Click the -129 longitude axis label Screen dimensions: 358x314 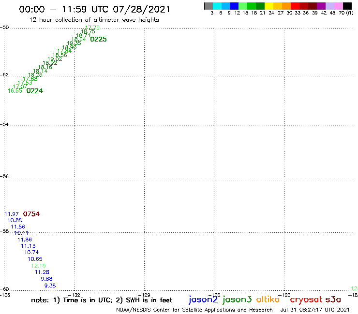(x=144, y=295)
